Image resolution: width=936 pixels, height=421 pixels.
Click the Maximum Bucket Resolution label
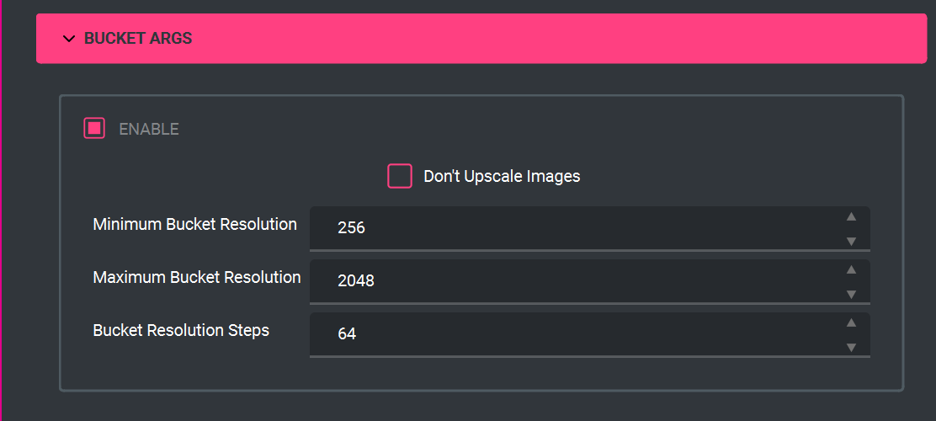tap(197, 277)
